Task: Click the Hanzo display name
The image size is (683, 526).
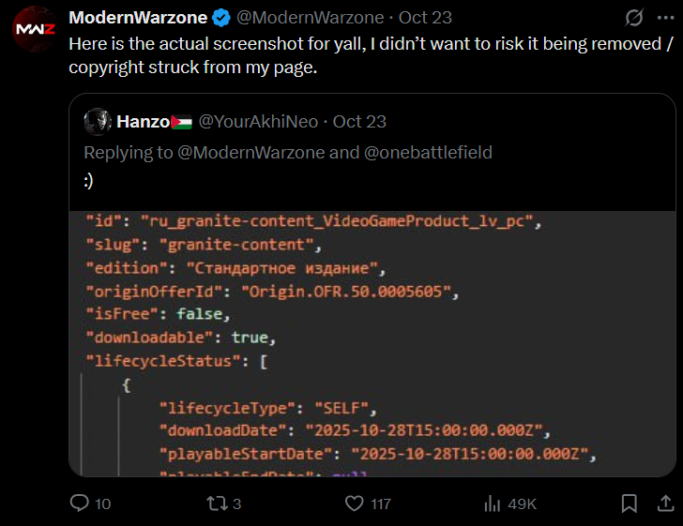Action: pyautogui.click(x=143, y=122)
